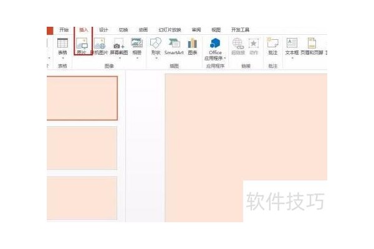374x249 pixels.
Task: Open the 审阅 Review tab
Action: (196, 29)
